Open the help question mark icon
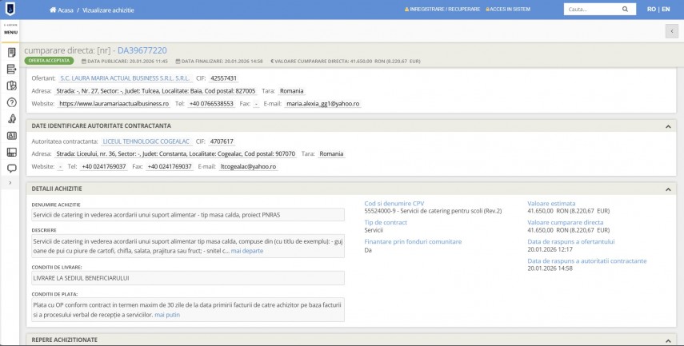The image size is (684, 346). click(11, 102)
